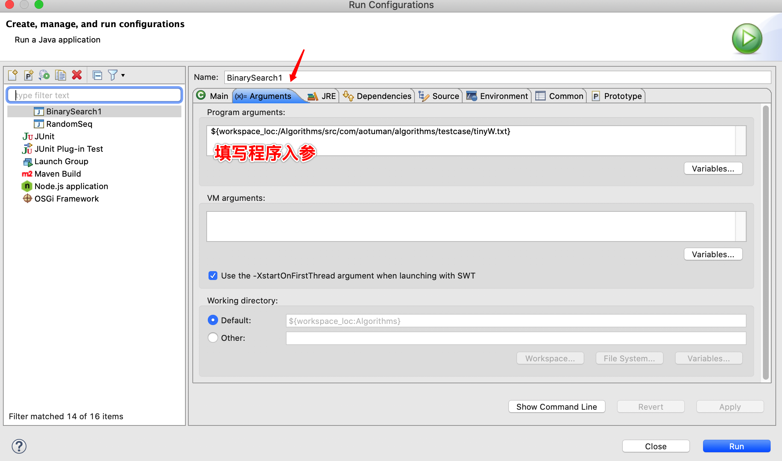Click the Duplicate configuration icon
This screenshot has height=461, width=782.
click(x=60, y=75)
